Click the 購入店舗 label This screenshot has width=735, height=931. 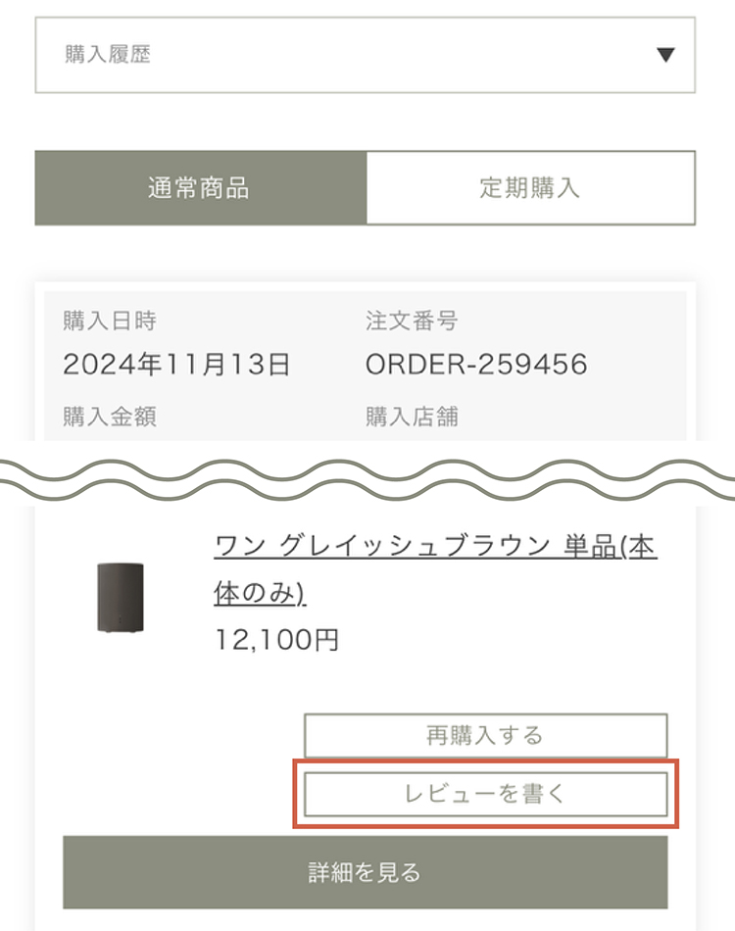tap(412, 416)
